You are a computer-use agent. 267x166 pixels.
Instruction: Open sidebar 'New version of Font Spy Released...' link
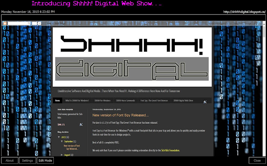coord(72,147)
